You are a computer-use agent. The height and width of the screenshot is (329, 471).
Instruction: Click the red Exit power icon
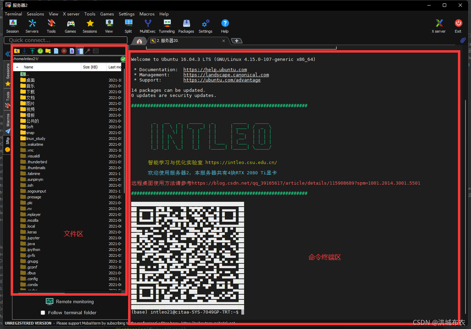tap(458, 26)
